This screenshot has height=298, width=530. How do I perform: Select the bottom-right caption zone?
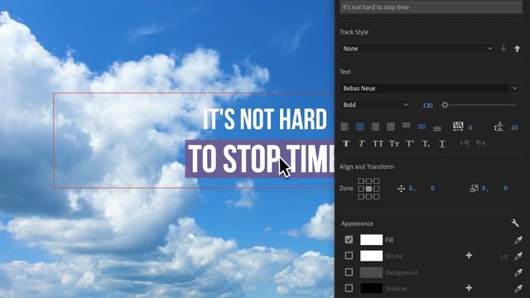[x=377, y=197]
